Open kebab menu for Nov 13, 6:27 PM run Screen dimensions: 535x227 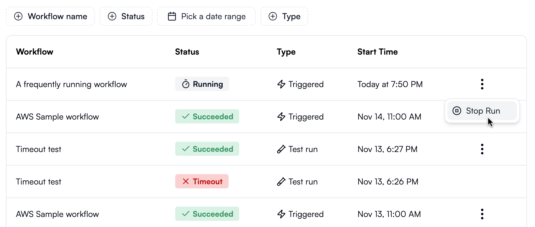coord(482,149)
